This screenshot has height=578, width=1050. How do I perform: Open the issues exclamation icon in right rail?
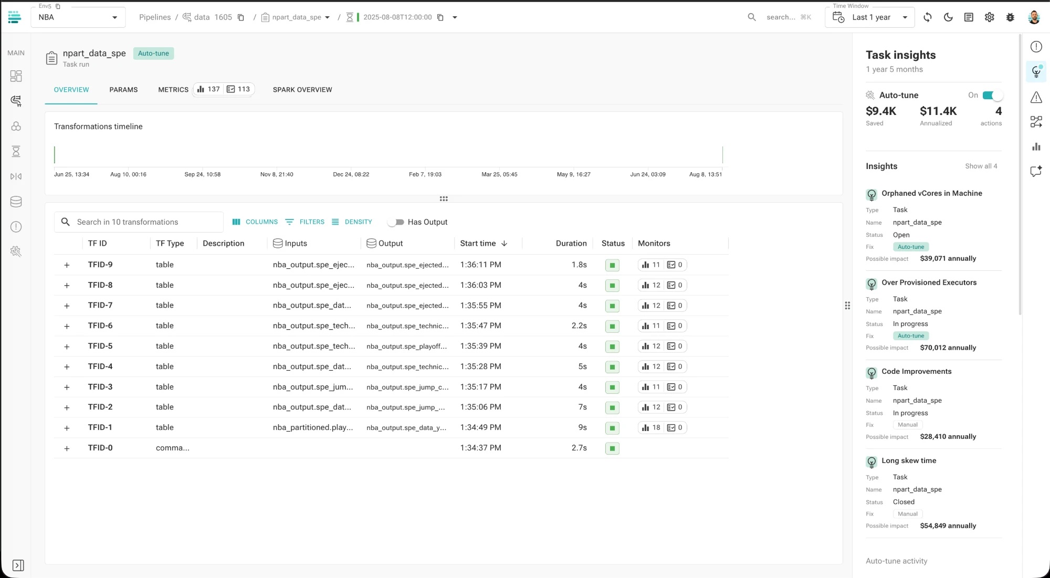click(x=1036, y=47)
